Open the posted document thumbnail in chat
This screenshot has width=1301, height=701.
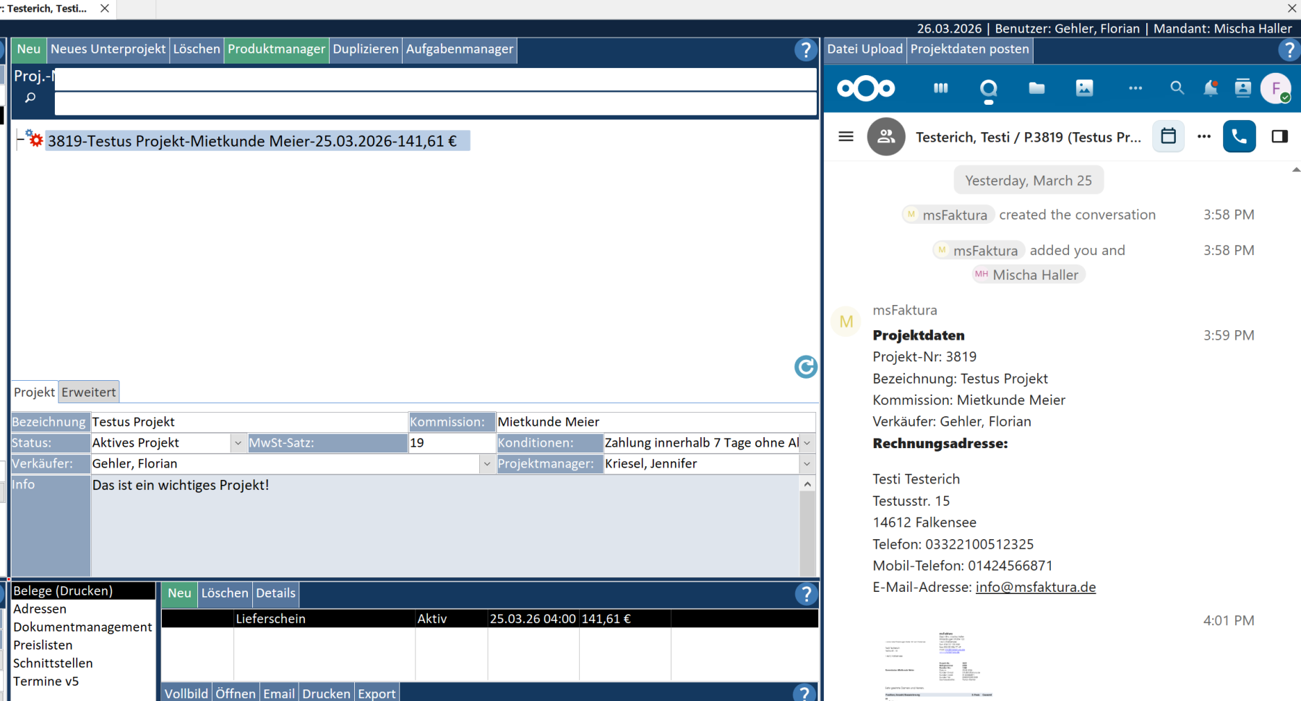938,665
